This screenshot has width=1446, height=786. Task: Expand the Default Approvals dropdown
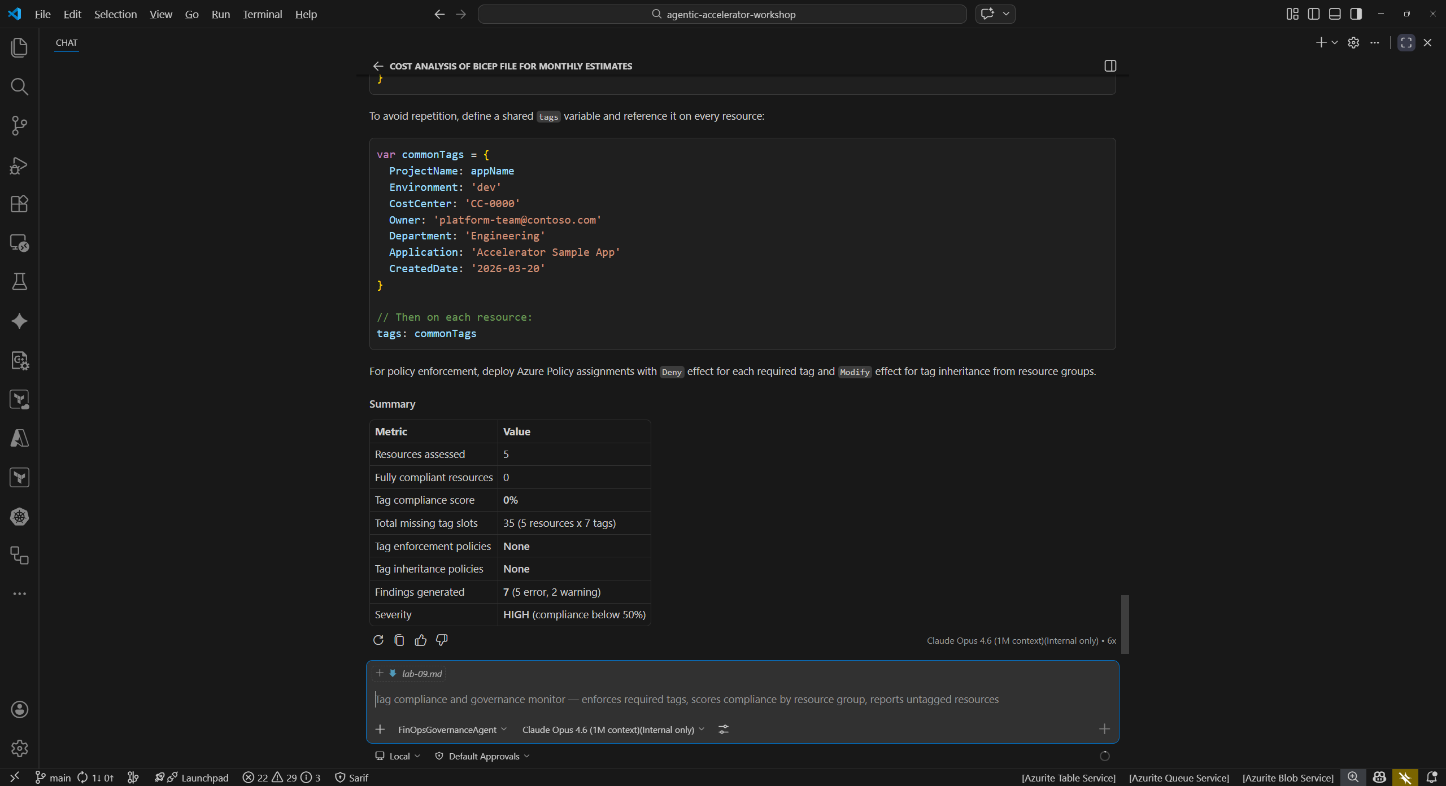coord(482,756)
